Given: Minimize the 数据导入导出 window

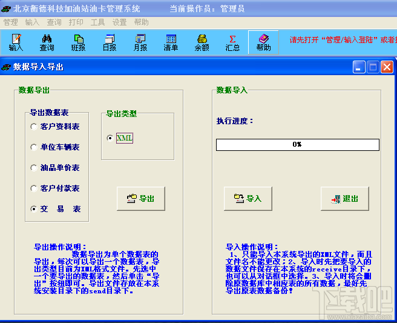Looking at the screenshot, I should 359,67.
